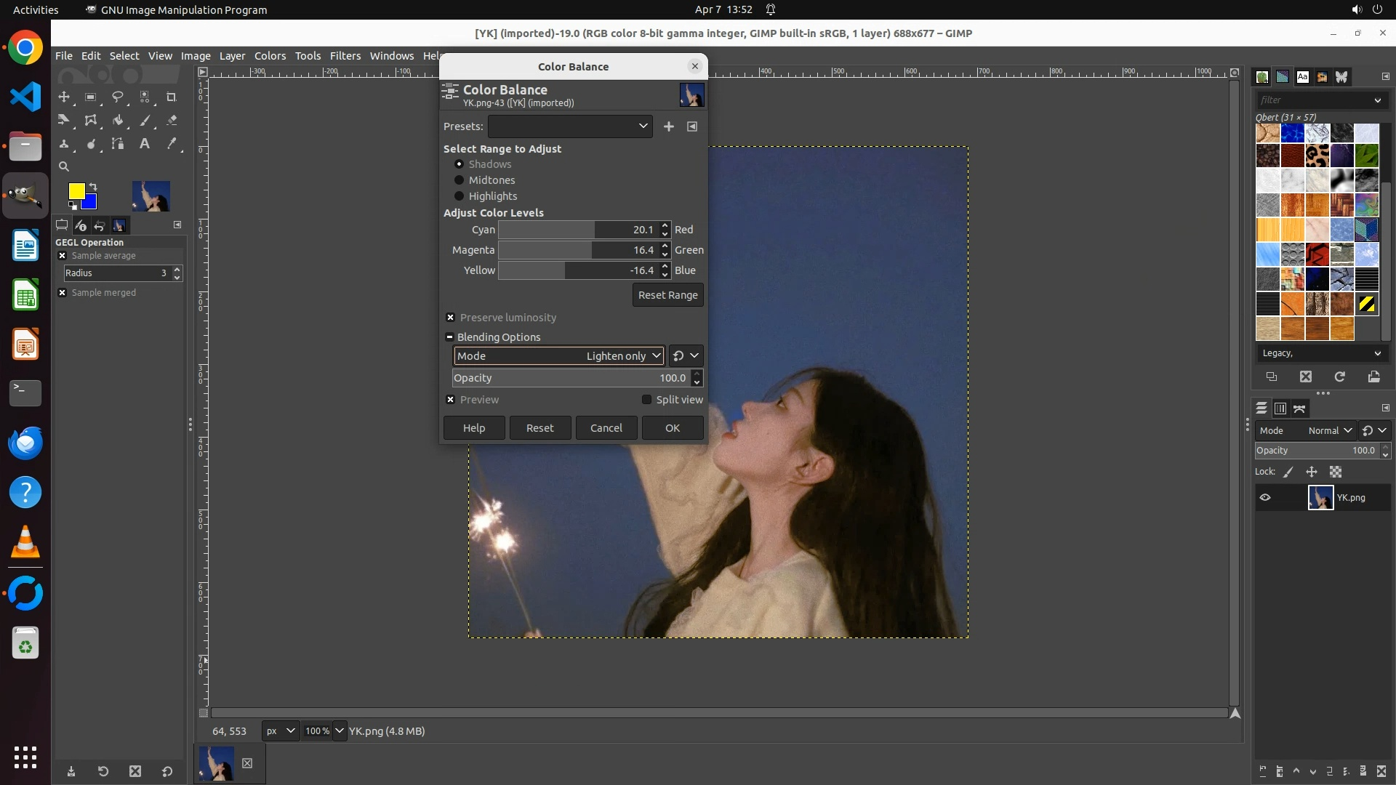Open the Lighten only blend mode dropdown
This screenshot has height=785, width=1396.
click(x=558, y=356)
